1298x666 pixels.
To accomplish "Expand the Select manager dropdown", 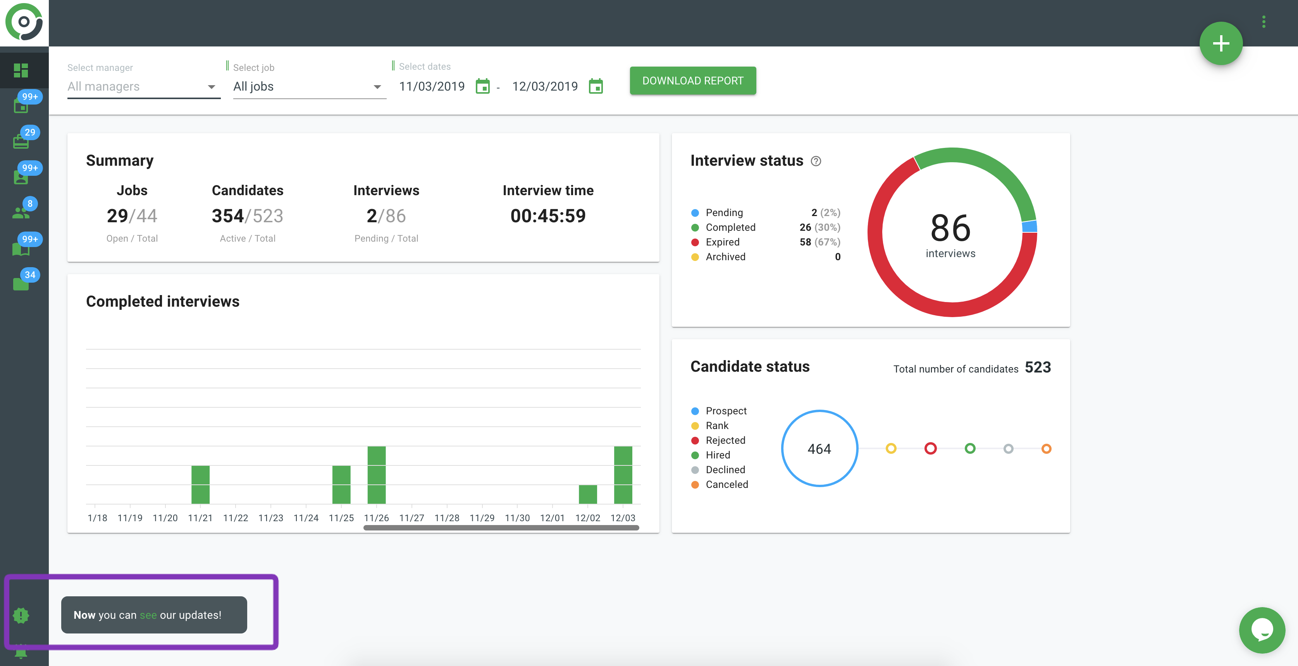I will (144, 87).
